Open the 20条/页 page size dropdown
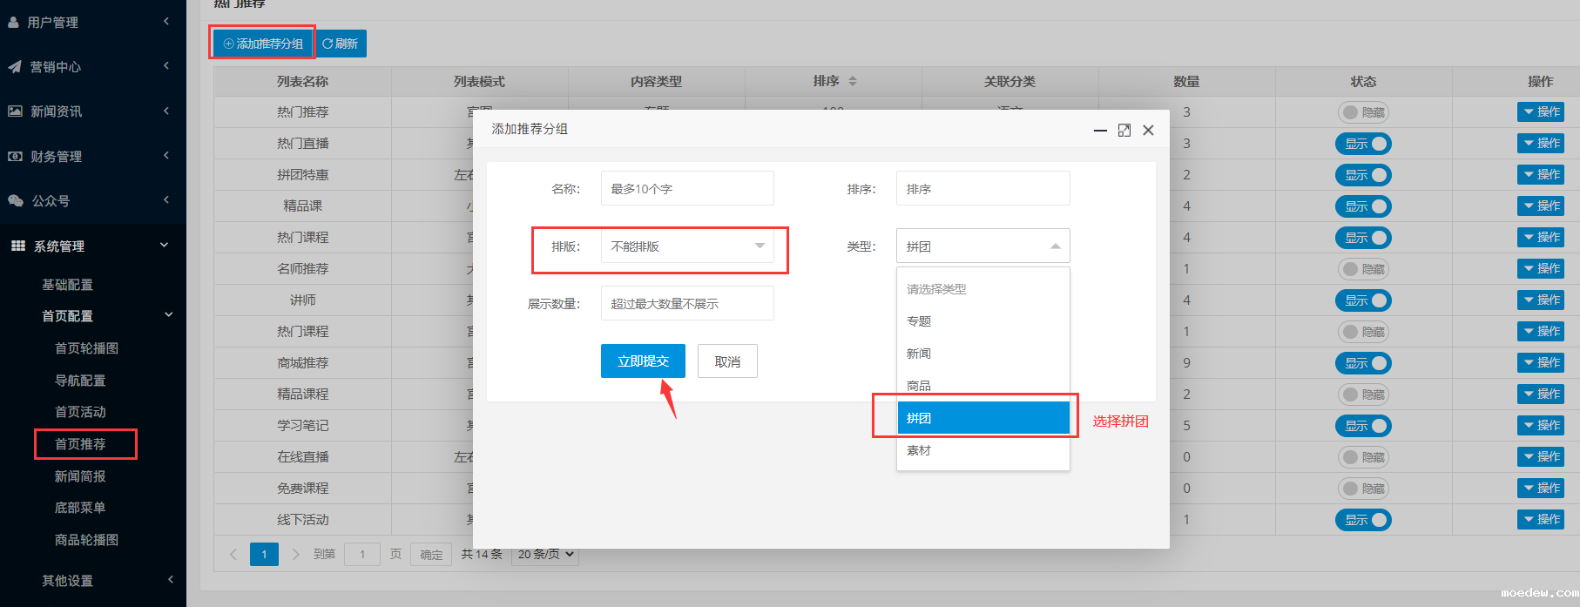This screenshot has width=1580, height=607. tap(545, 555)
